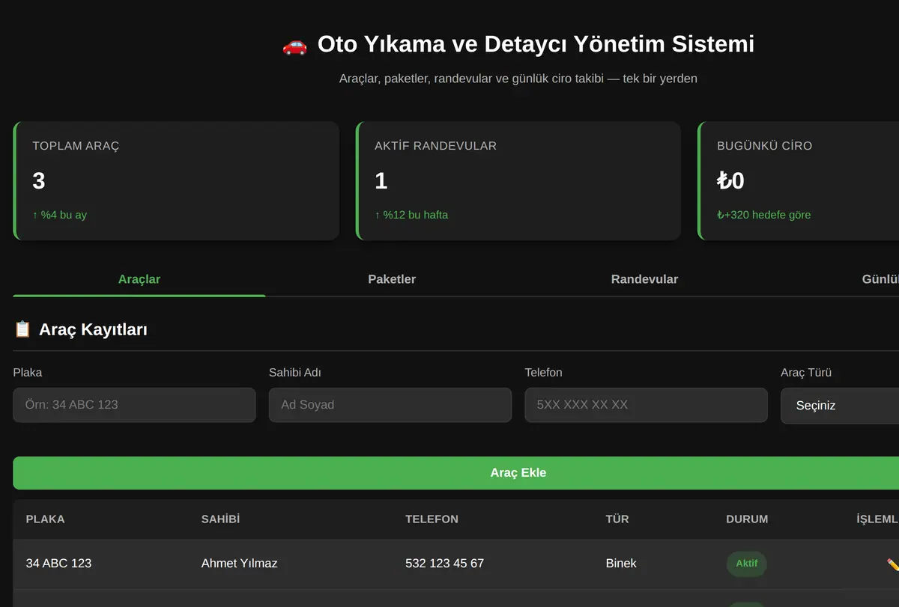
Task: Click the Aktif status badge for 34 ABC 123
Action: pyautogui.click(x=746, y=564)
